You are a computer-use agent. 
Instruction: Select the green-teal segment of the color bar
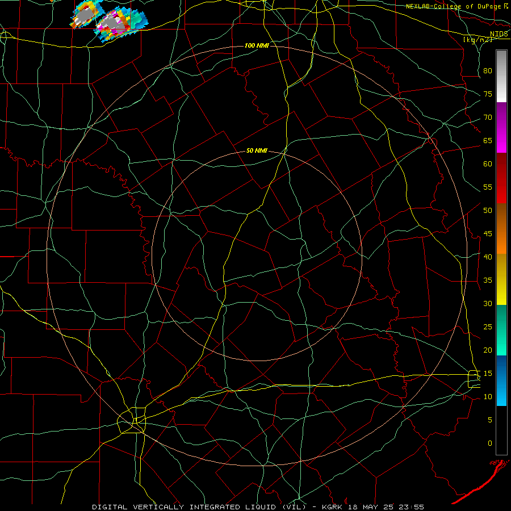tap(501, 330)
